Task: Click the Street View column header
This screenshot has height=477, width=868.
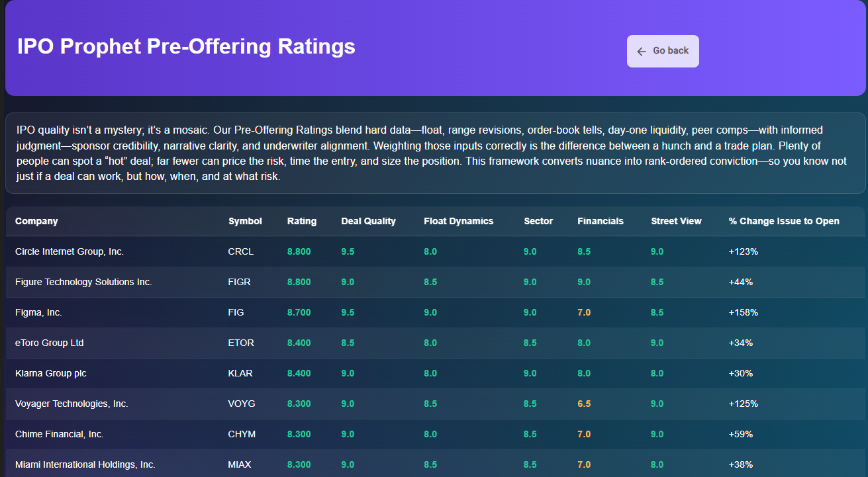Action: click(676, 221)
